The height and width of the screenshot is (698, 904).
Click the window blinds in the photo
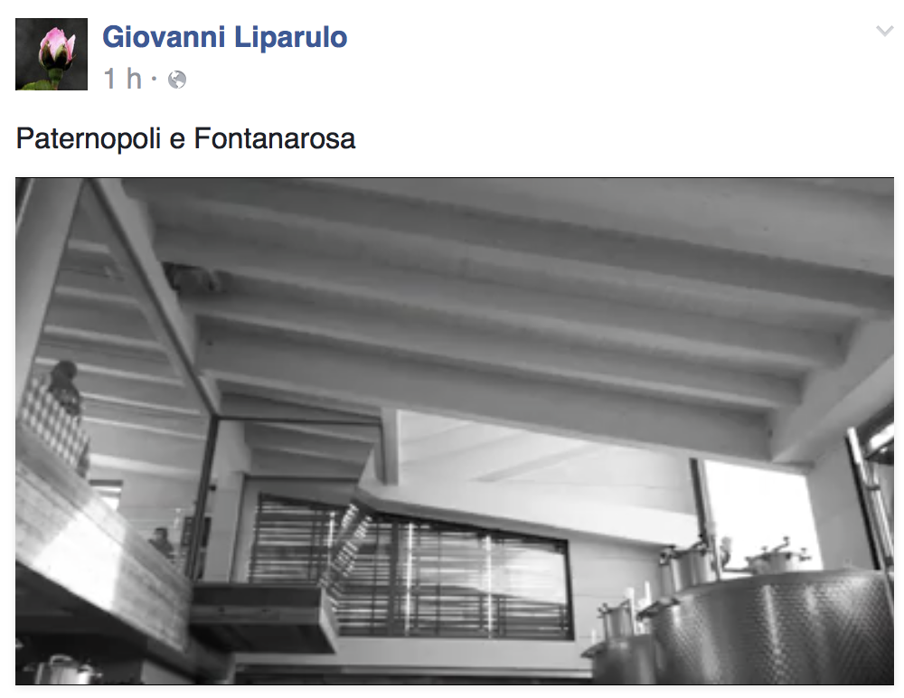410,570
